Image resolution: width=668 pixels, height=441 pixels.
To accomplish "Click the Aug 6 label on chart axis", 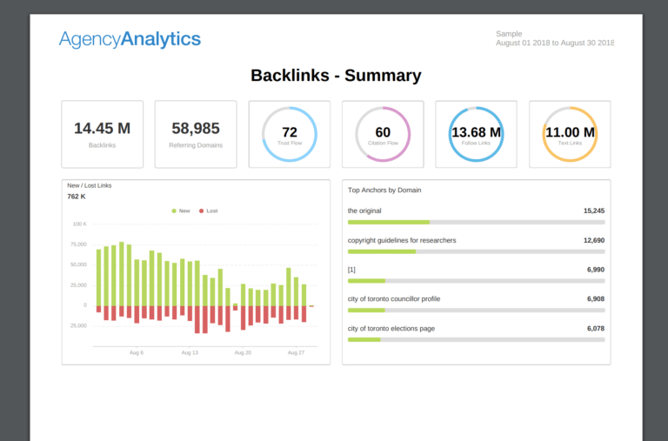I will pos(137,353).
